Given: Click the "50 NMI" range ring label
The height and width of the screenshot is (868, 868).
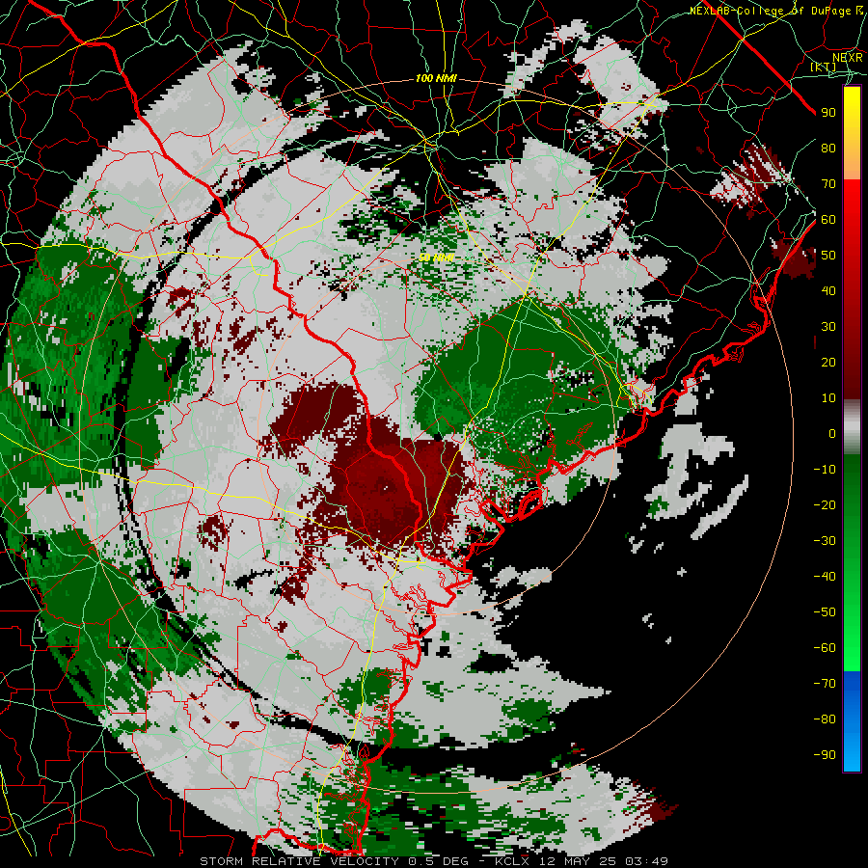Looking at the screenshot, I should click(436, 258).
